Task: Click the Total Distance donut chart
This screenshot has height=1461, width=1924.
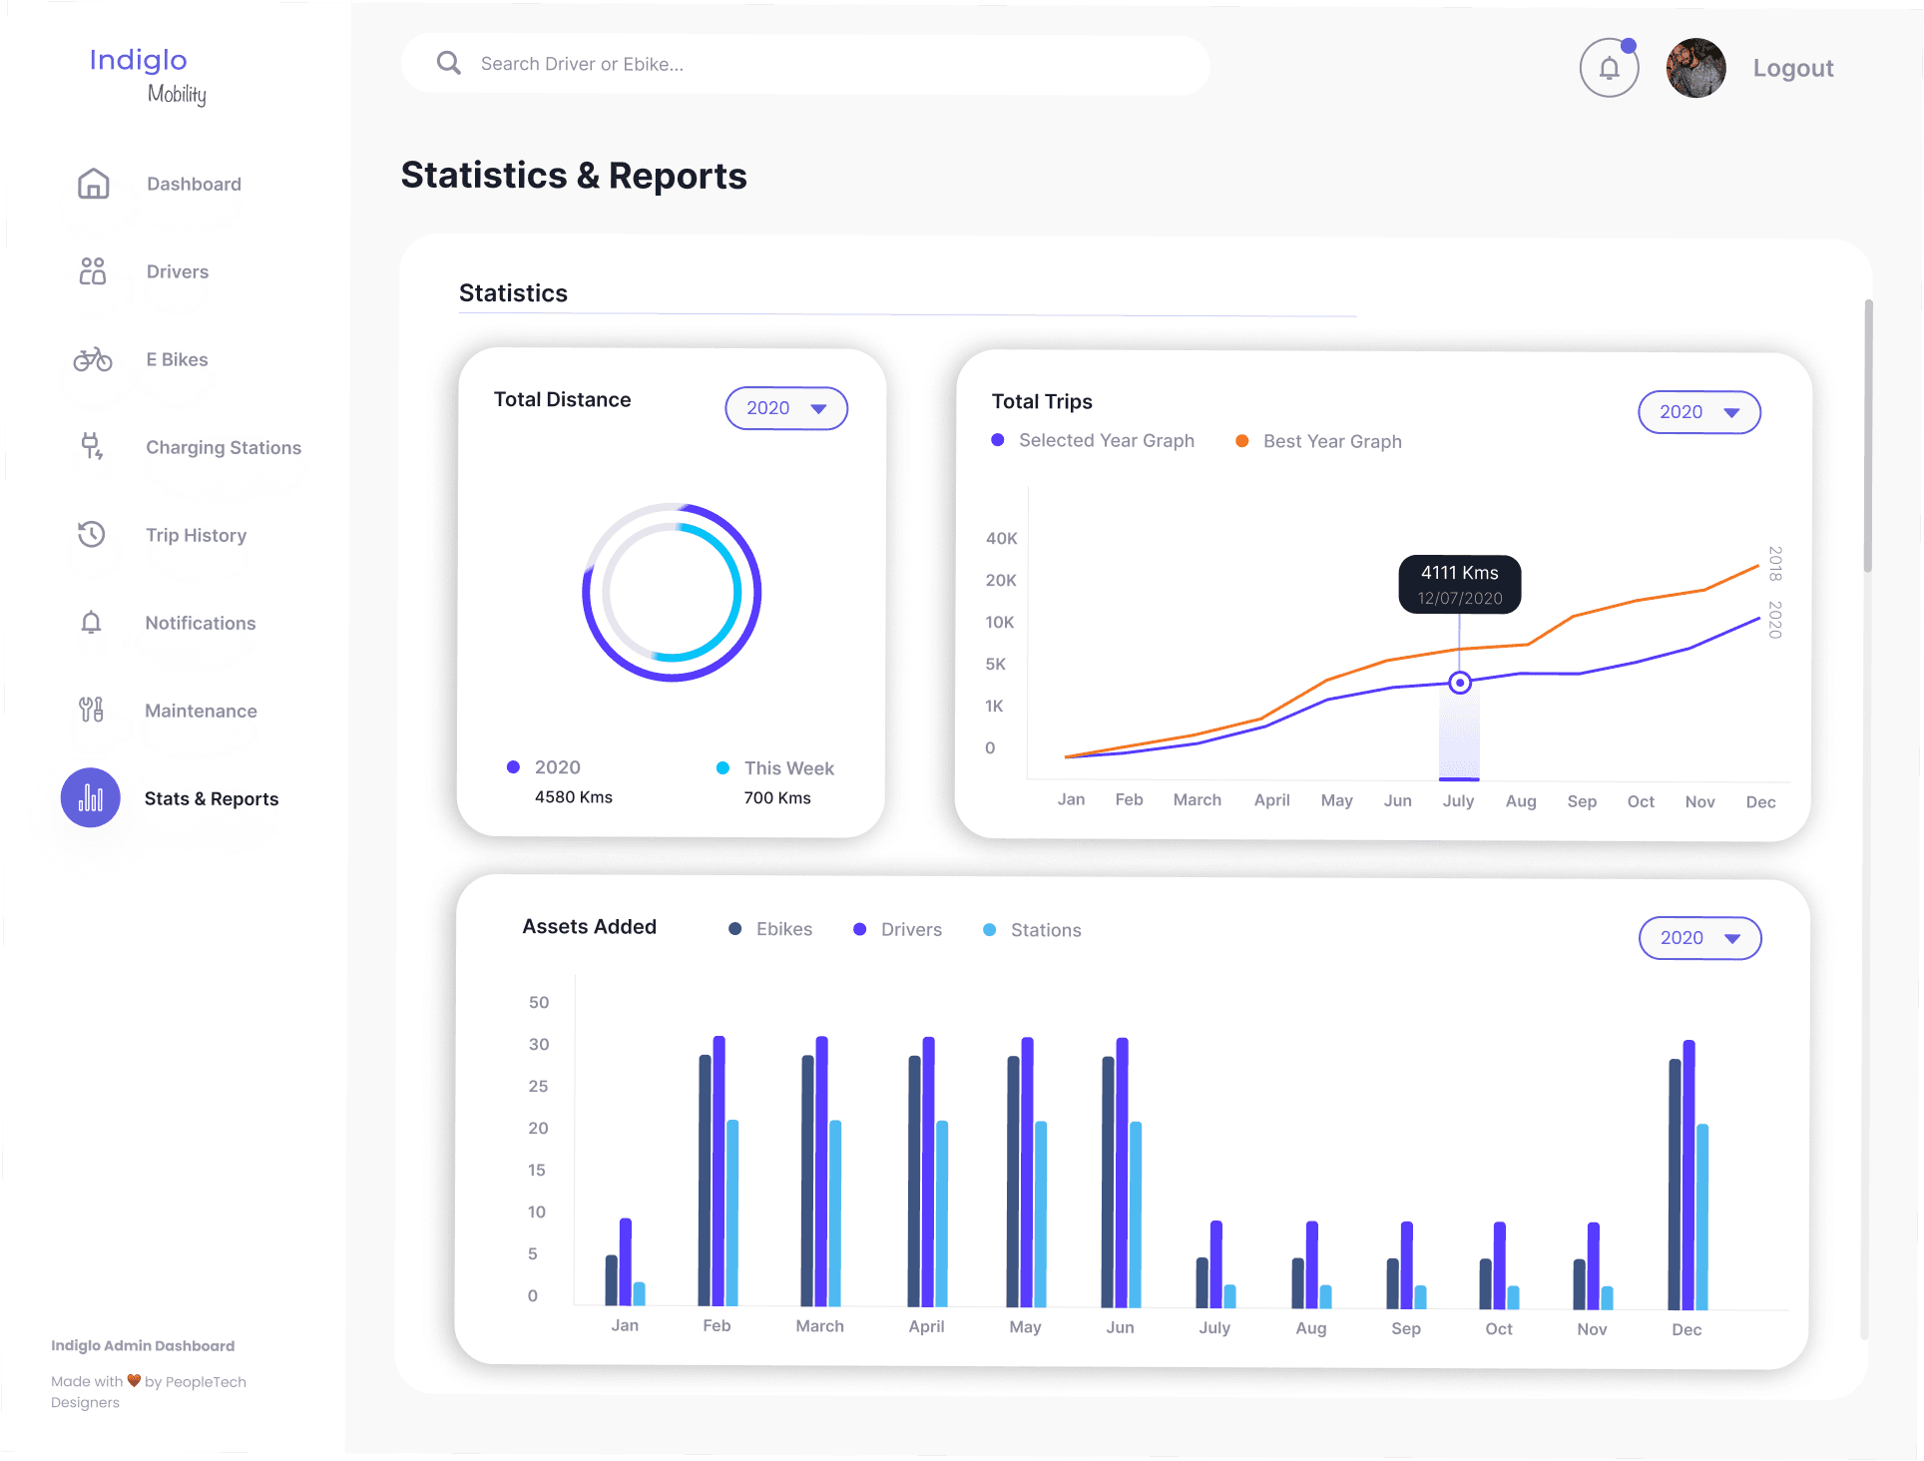Action: coord(672,592)
